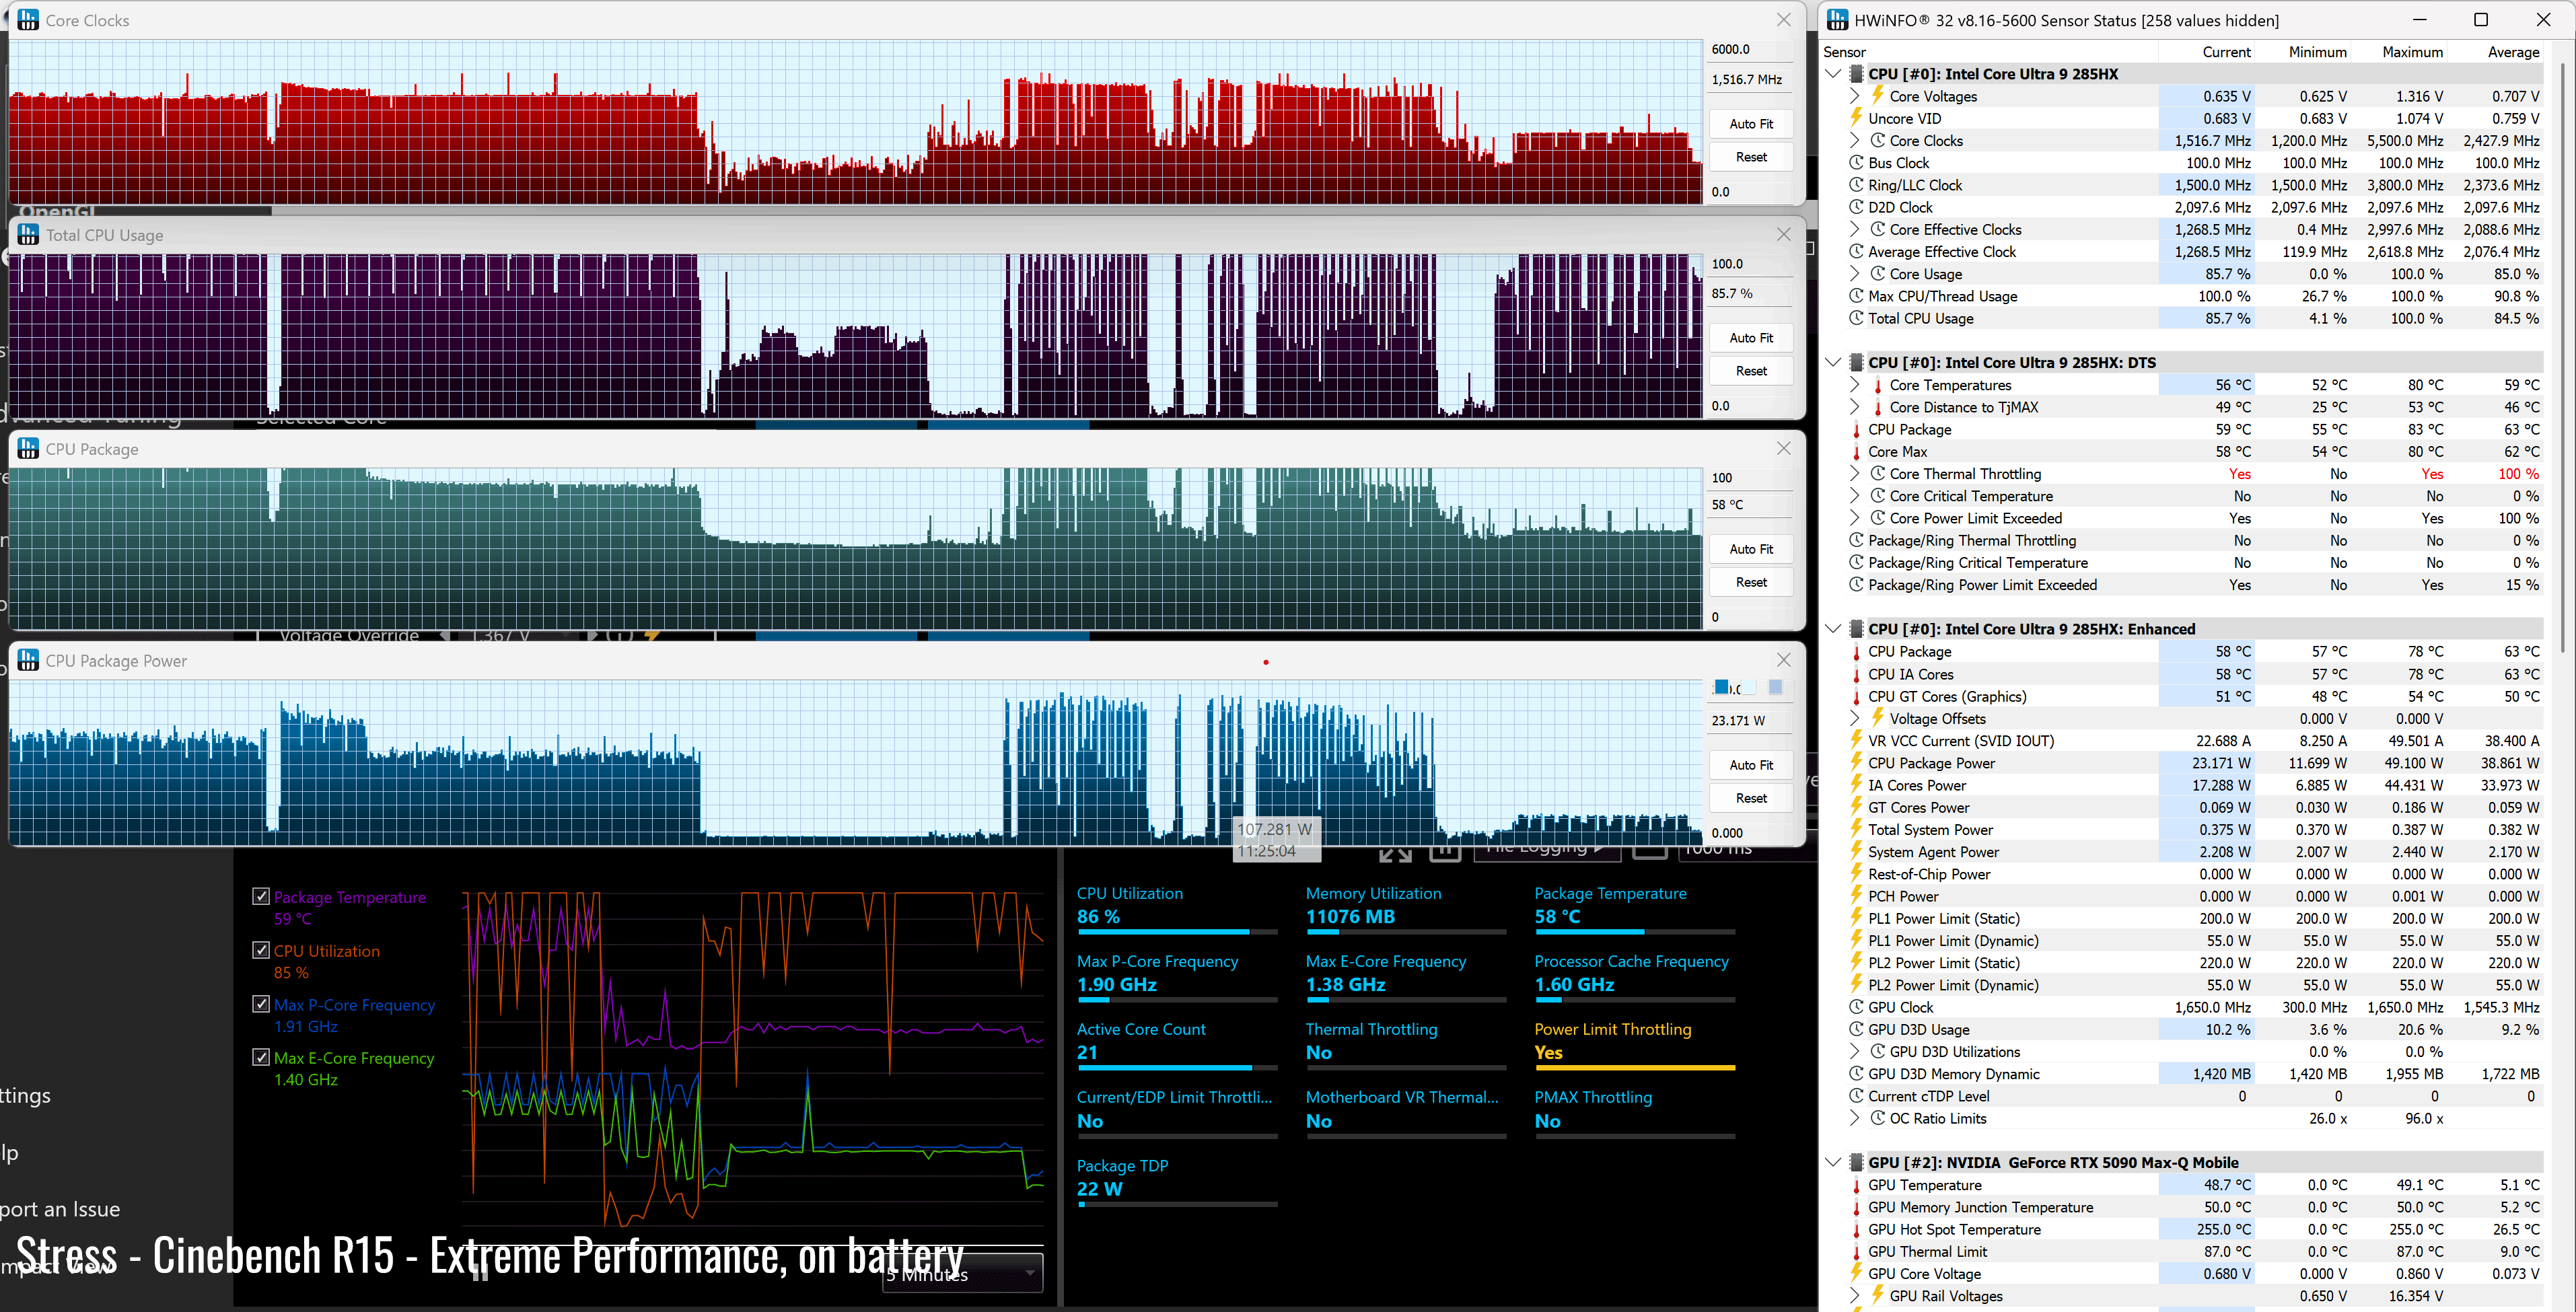
Task: Uncheck the Max P-Core Frequency checkbox
Action: click(261, 1003)
